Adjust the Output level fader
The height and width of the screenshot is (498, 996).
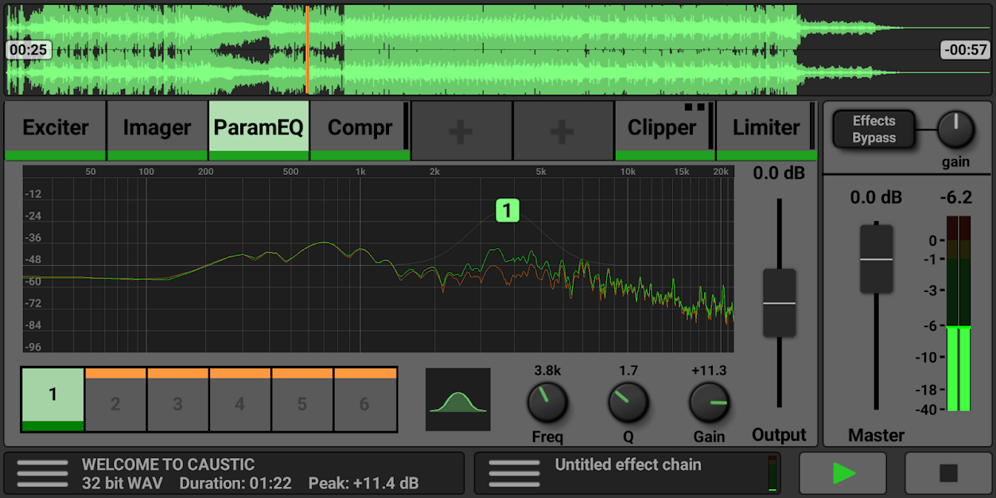(x=778, y=304)
